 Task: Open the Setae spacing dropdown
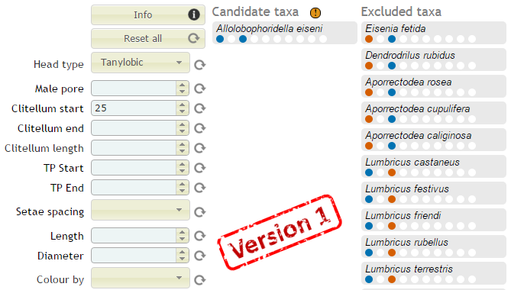[x=141, y=210]
